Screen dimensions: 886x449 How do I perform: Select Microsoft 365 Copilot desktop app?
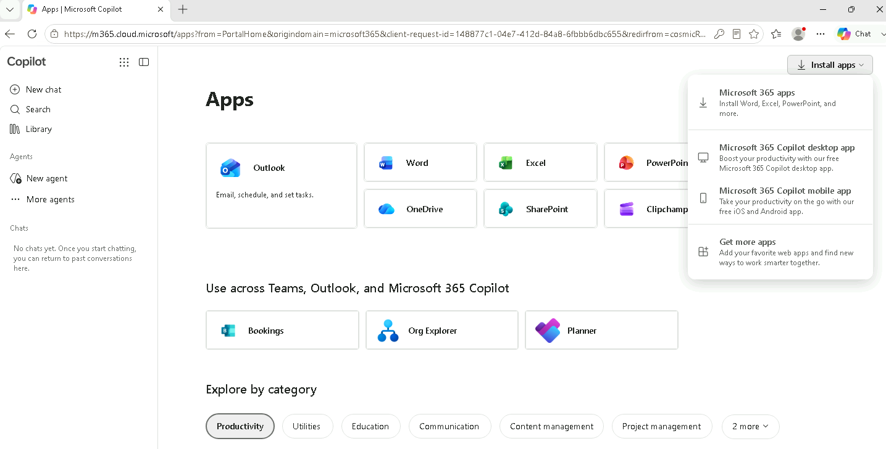click(x=780, y=157)
